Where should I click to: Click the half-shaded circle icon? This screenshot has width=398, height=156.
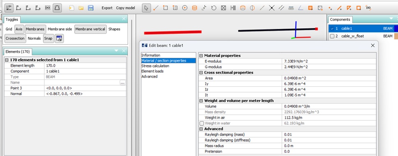click(252, 8)
